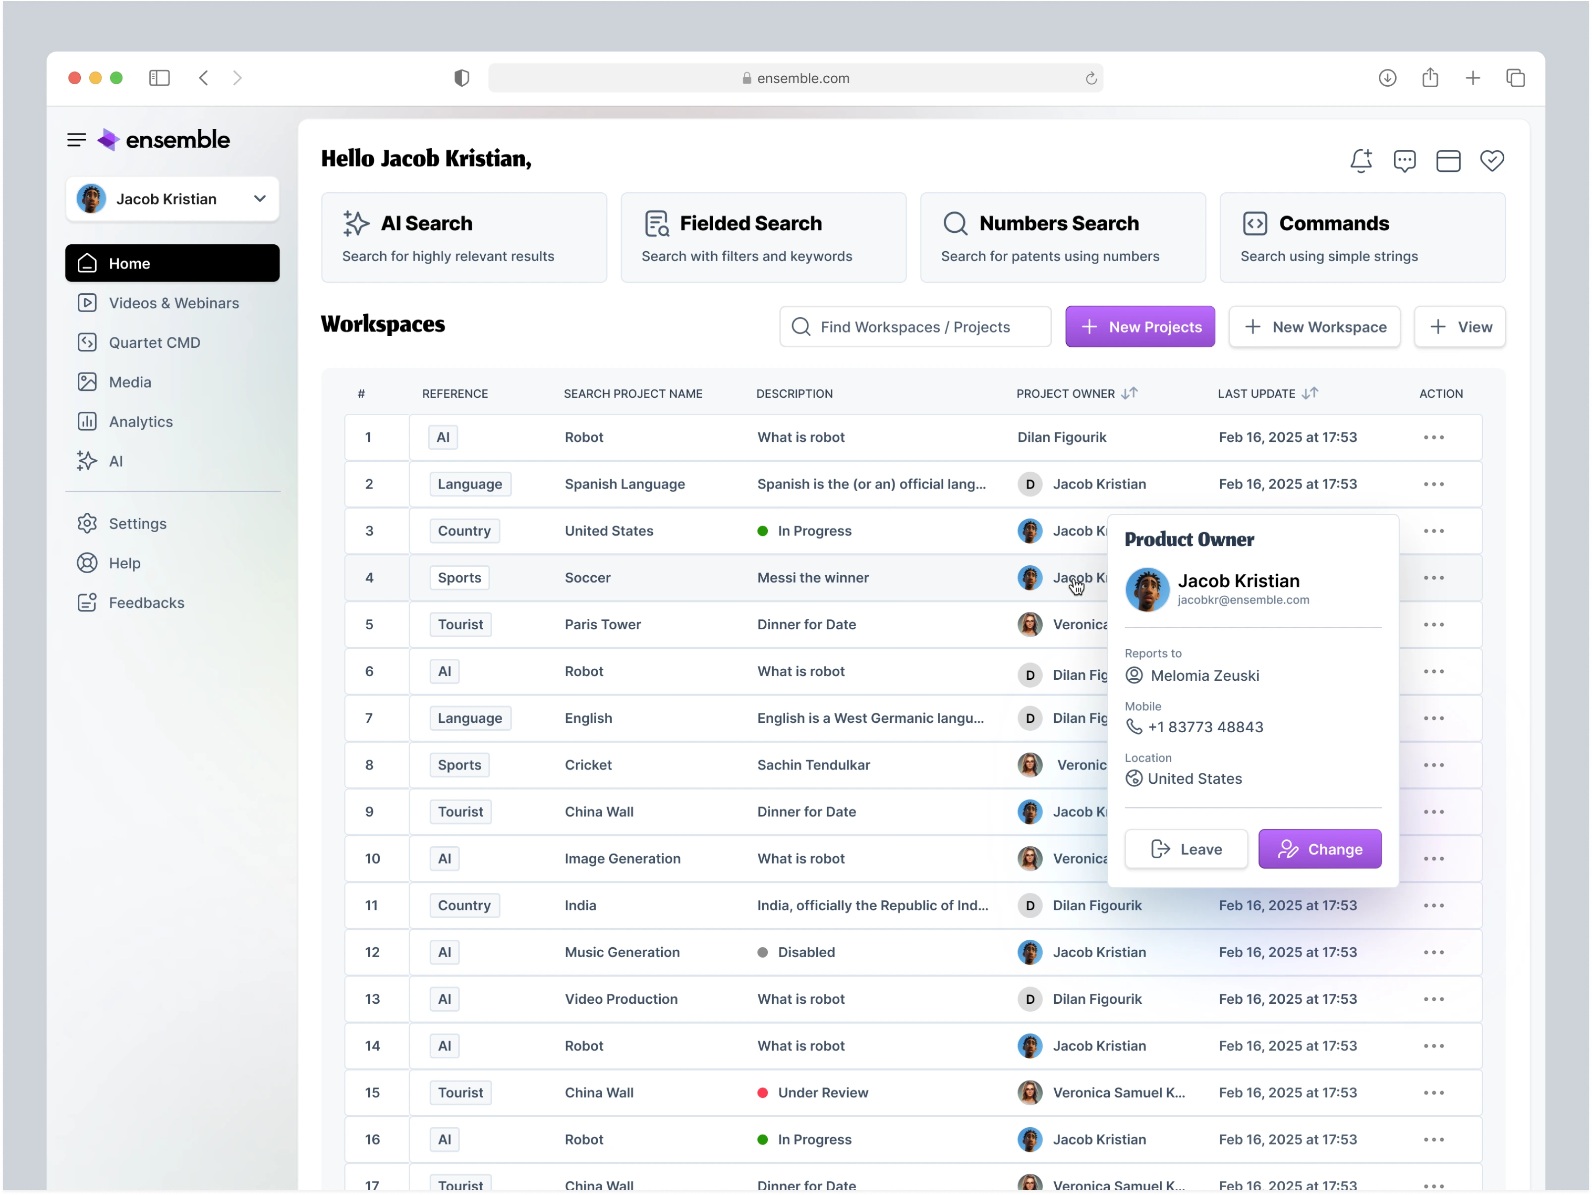Click the Commands code icon
The height and width of the screenshot is (1195, 1592).
pos(1254,224)
